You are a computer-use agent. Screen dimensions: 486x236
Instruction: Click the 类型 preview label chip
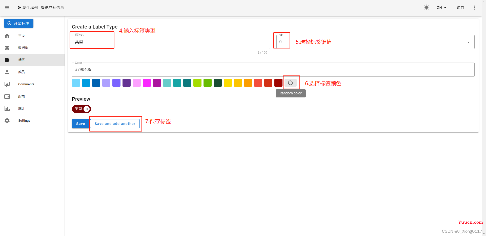[82, 109]
